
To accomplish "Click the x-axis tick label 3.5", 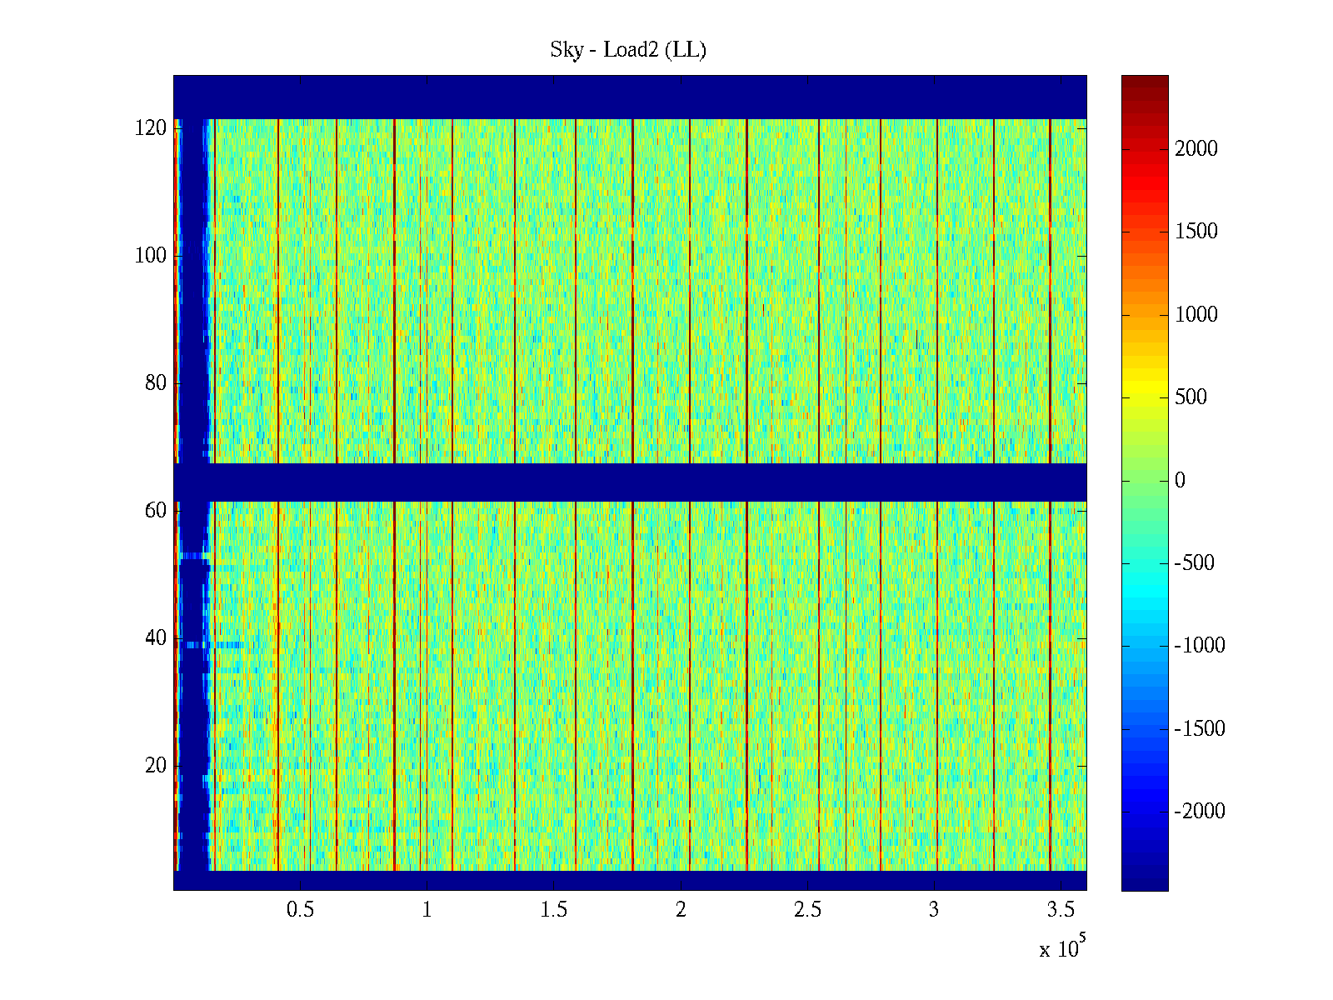I will point(1061,910).
